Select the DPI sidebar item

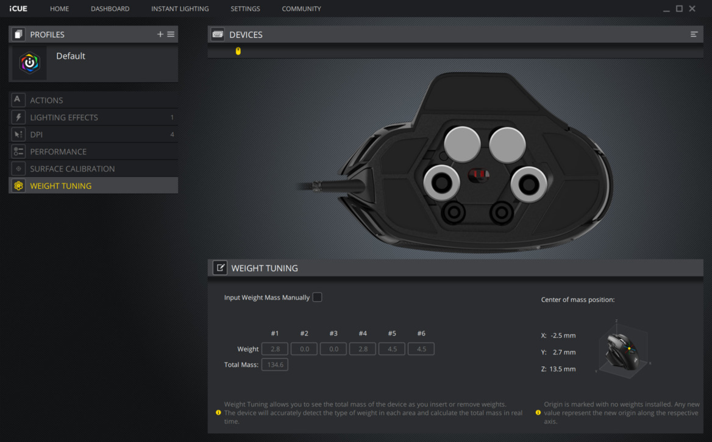[93, 134]
